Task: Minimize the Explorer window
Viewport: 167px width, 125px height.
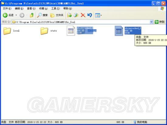Action: [154, 4]
